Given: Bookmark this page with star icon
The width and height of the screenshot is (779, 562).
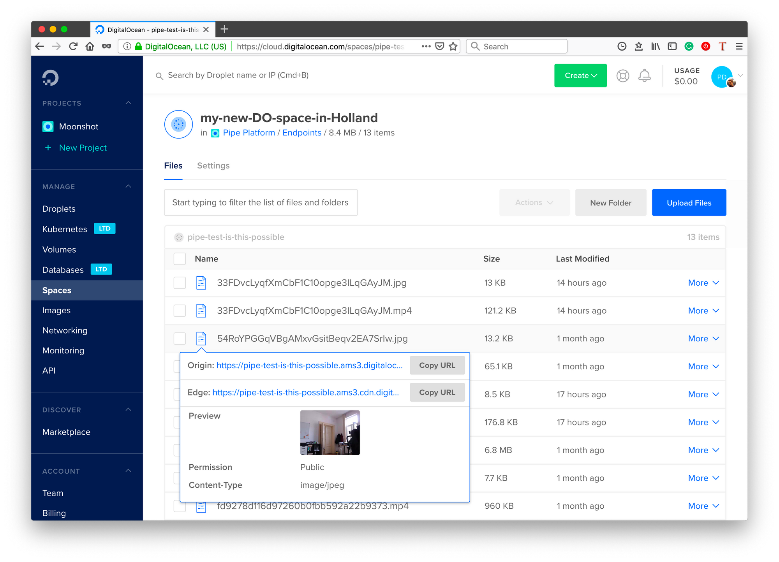Looking at the screenshot, I should pos(453,46).
